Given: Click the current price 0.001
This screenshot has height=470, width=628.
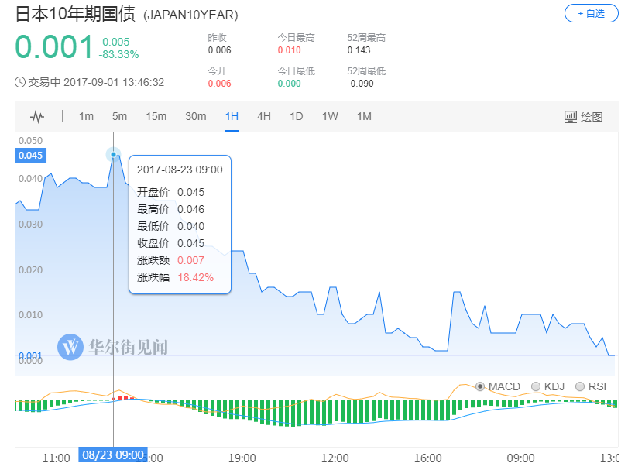Looking at the screenshot, I should [x=53, y=46].
